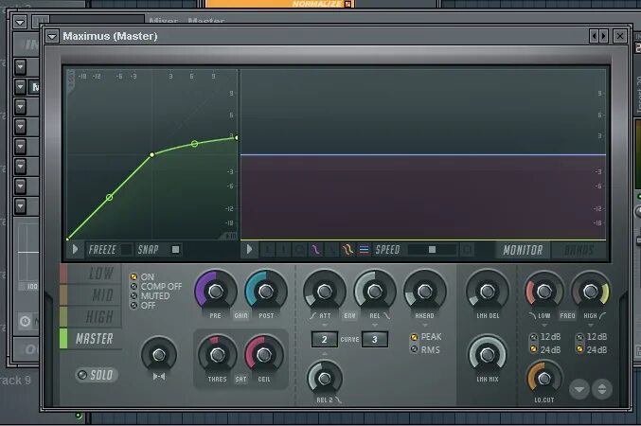Switch to the HIGH band tab
641x426 pixels.
click(91, 316)
